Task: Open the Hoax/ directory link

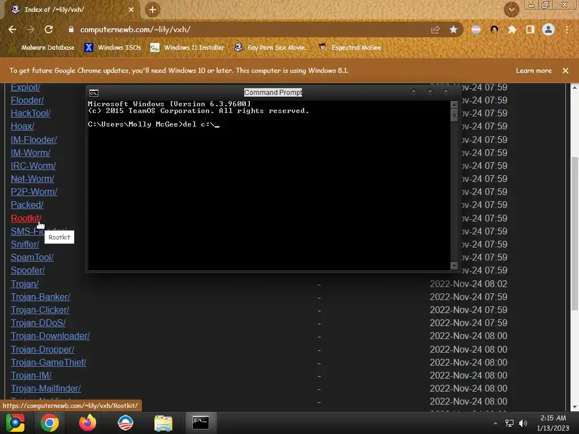Action: tap(22, 126)
